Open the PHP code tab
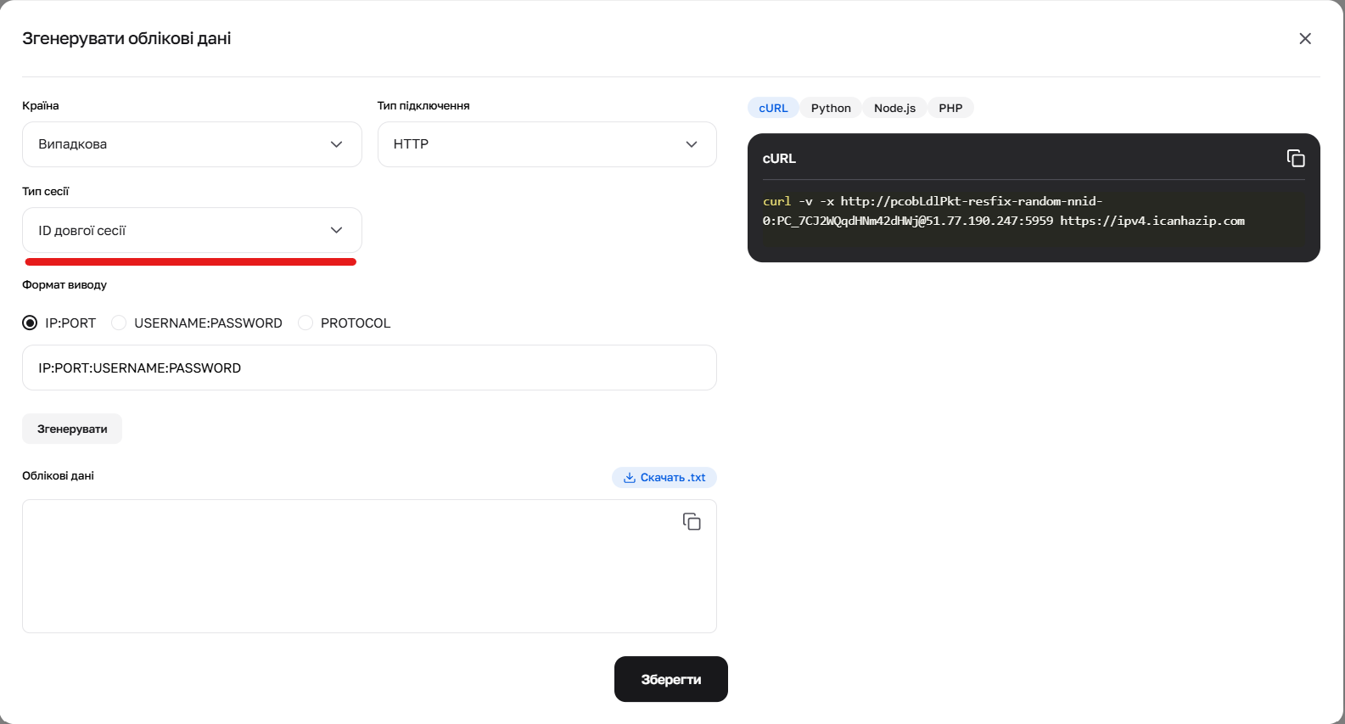The image size is (1345, 724). (x=950, y=108)
